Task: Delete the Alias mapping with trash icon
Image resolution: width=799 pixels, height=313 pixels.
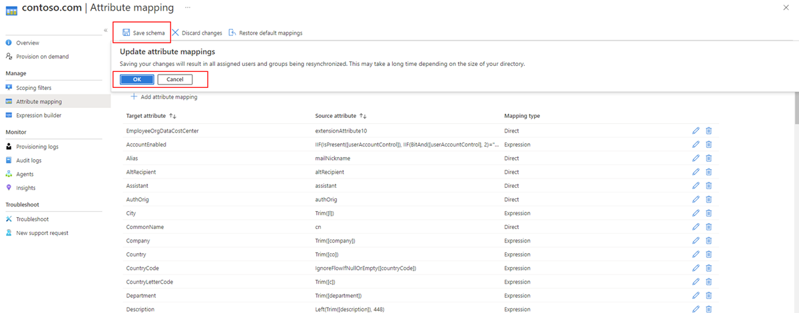Action: [708, 158]
